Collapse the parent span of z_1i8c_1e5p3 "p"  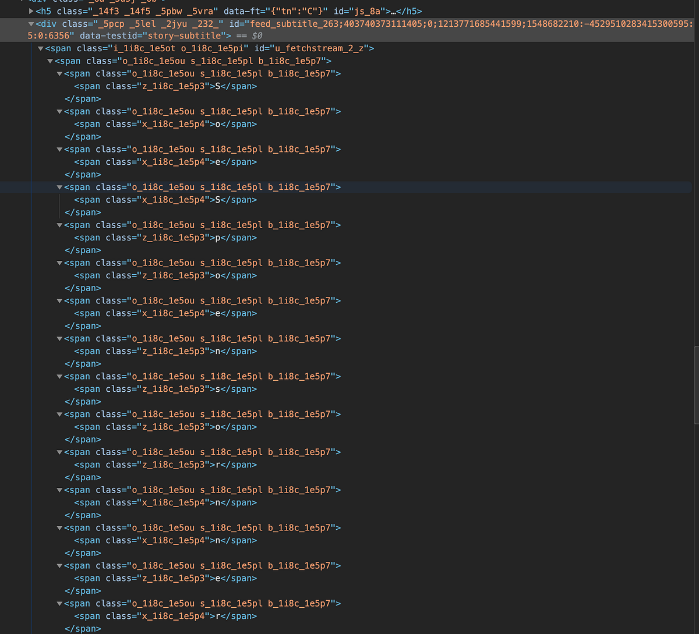pyautogui.click(x=59, y=225)
